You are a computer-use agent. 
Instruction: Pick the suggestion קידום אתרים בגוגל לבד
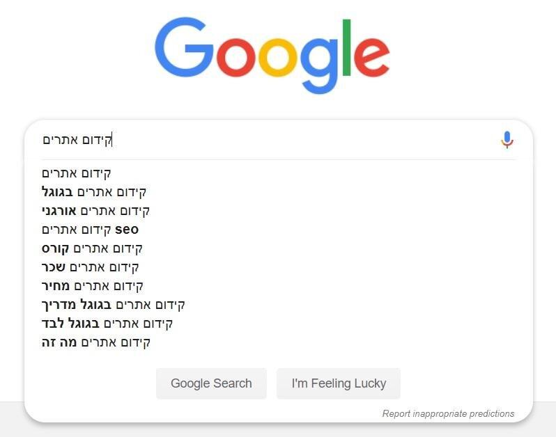(107, 323)
